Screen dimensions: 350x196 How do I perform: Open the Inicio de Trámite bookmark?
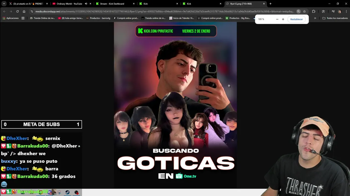click(182, 18)
